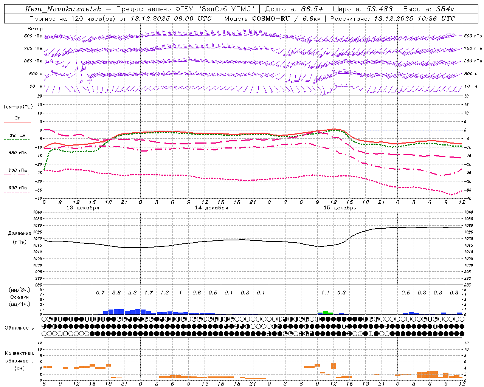This screenshot has width=484, height=387.
Task: Click the 1.7 precipitation total
Action: [x=149, y=293]
